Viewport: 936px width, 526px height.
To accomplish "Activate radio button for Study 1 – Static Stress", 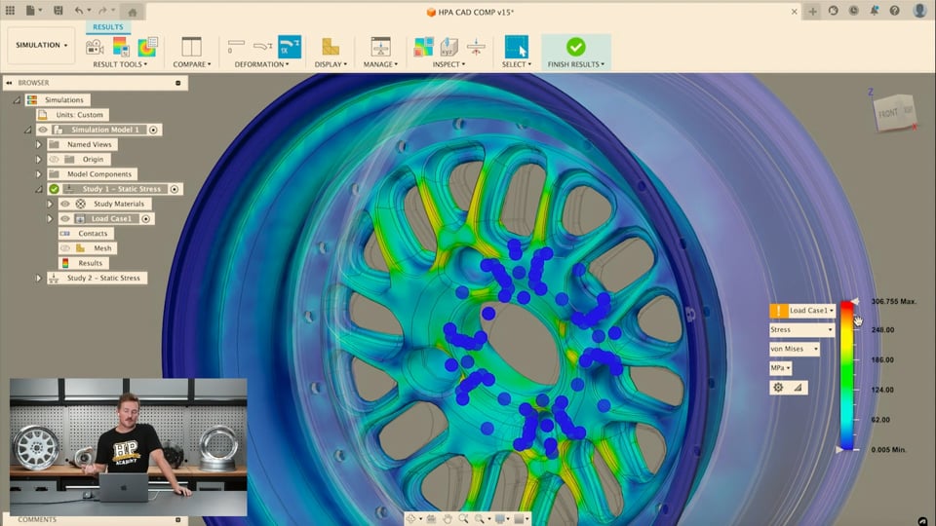I will 175,189.
